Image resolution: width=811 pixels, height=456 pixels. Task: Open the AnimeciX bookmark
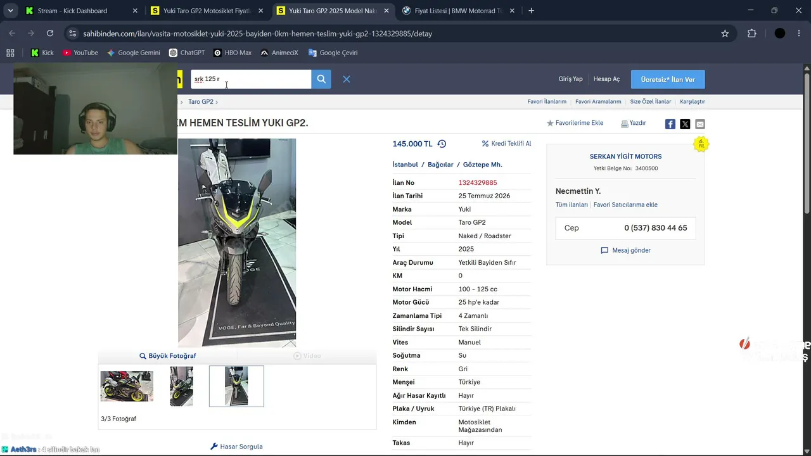click(279, 53)
